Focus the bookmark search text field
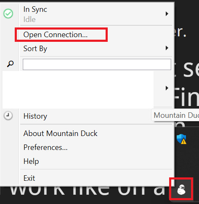Image resolution: width=199 pixels, height=204 pixels. 97,65
